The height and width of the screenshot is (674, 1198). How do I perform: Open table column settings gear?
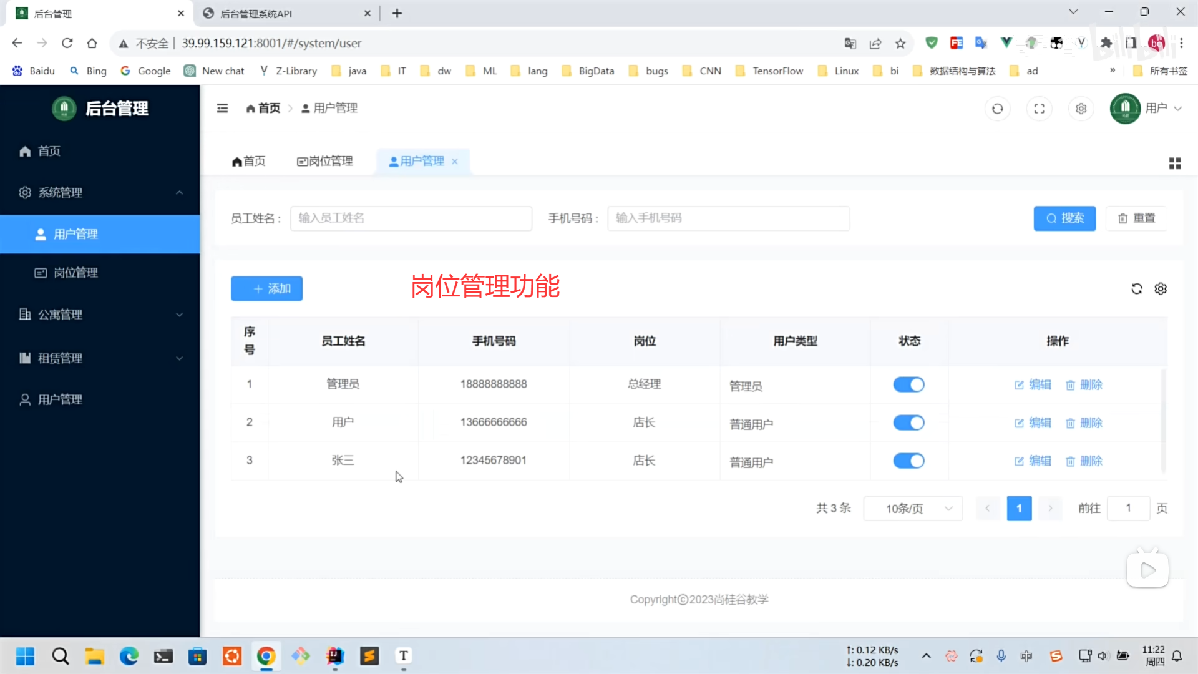(1160, 289)
